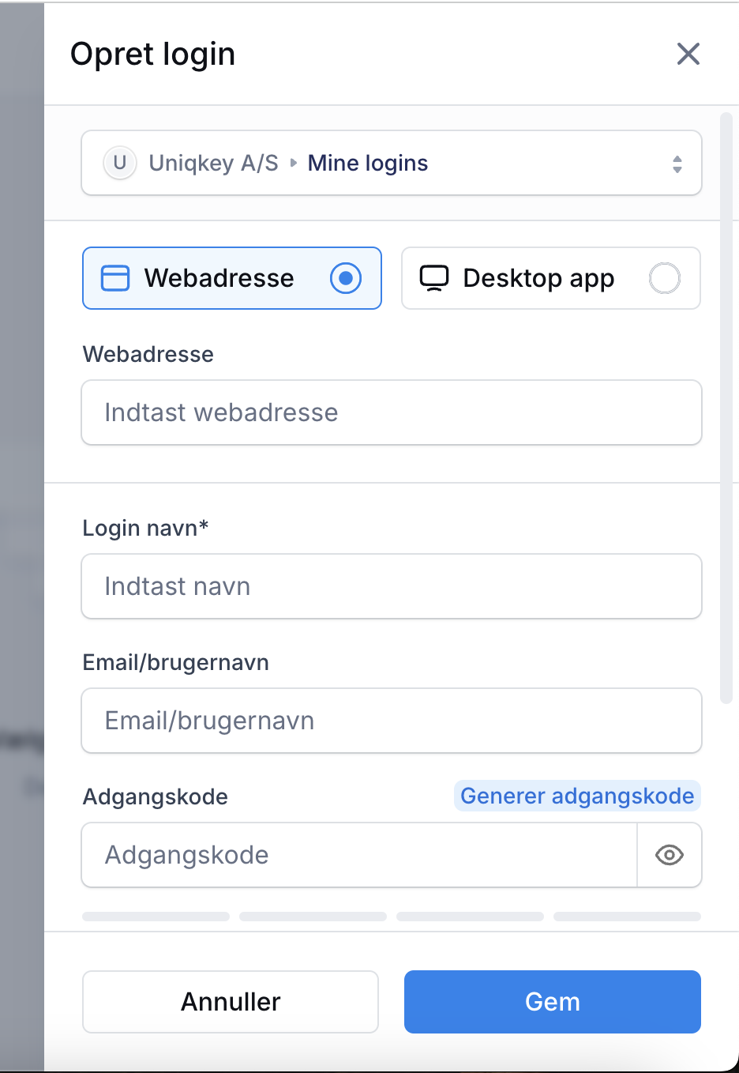This screenshot has width=739, height=1073.
Task: Select the Webadresse radio button
Action: (x=346, y=278)
